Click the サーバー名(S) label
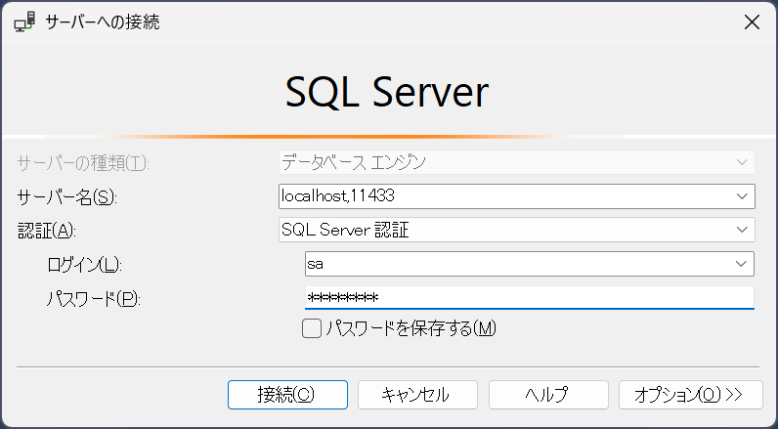The height and width of the screenshot is (429, 778). click(x=66, y=196)
